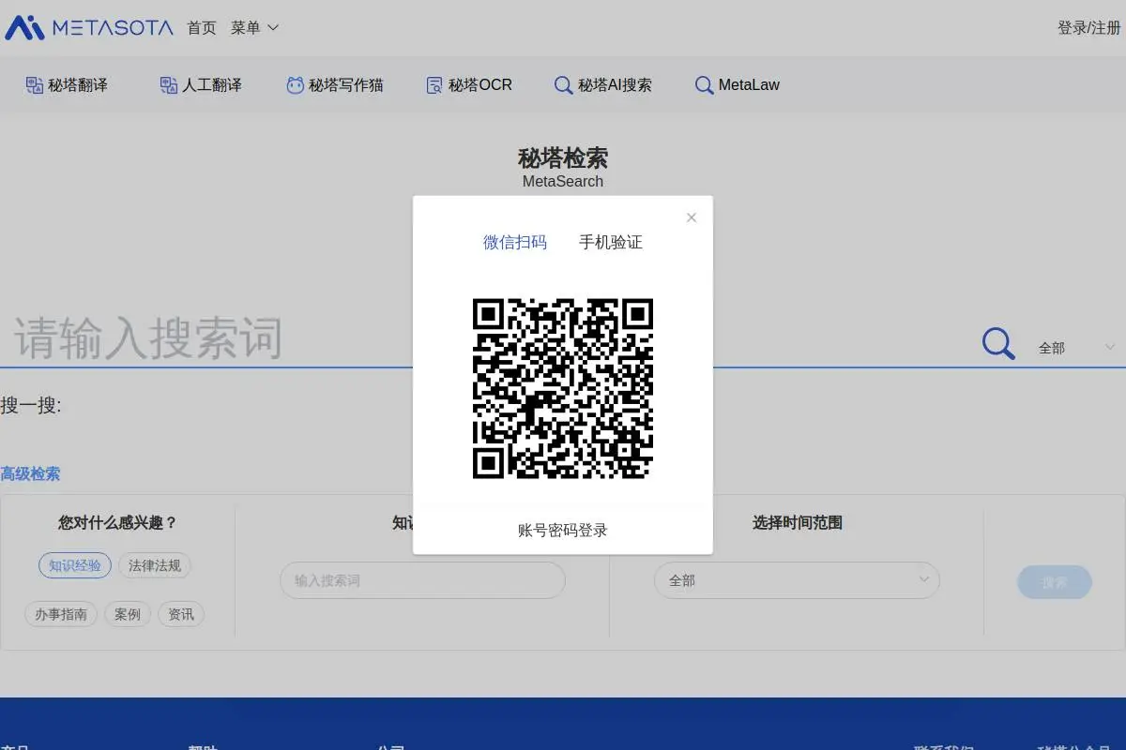This screenshot has height=750, width=1126.
Task: Click the 人工翻译 icon
Action: coord(168,85)
